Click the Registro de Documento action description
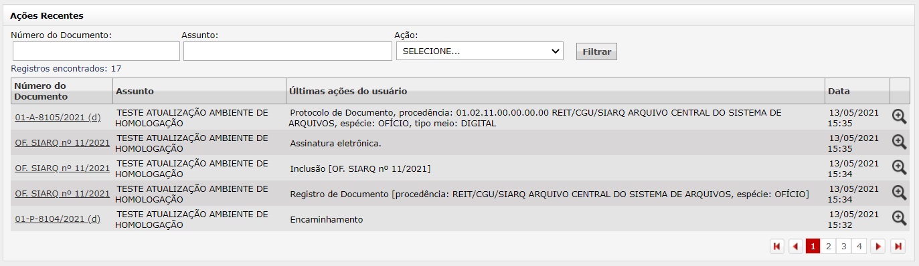Screen dimensions: 919x266 (550, 194)
